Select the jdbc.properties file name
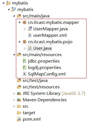Viewport: 110px width, 131px height. (44, 61)
